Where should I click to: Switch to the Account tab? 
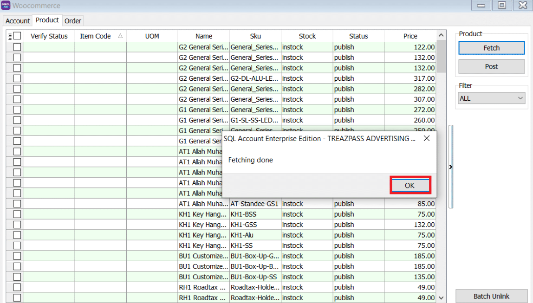pyautogui.click(x=18, y=21)
